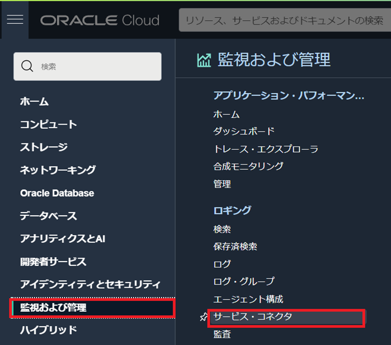Click the ロギング section heading
Viewport: 391px width, 345px height.
pos(233,210)
